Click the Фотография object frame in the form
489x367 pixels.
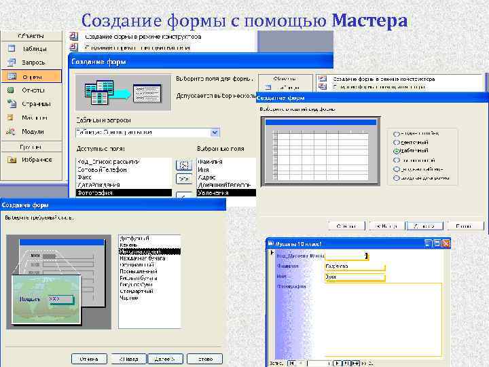point(384,319)
